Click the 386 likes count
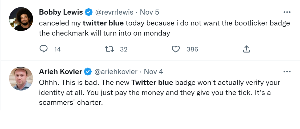300x129 pixels. 192,49
